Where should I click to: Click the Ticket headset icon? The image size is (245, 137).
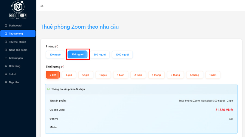(x=6, y=74)
